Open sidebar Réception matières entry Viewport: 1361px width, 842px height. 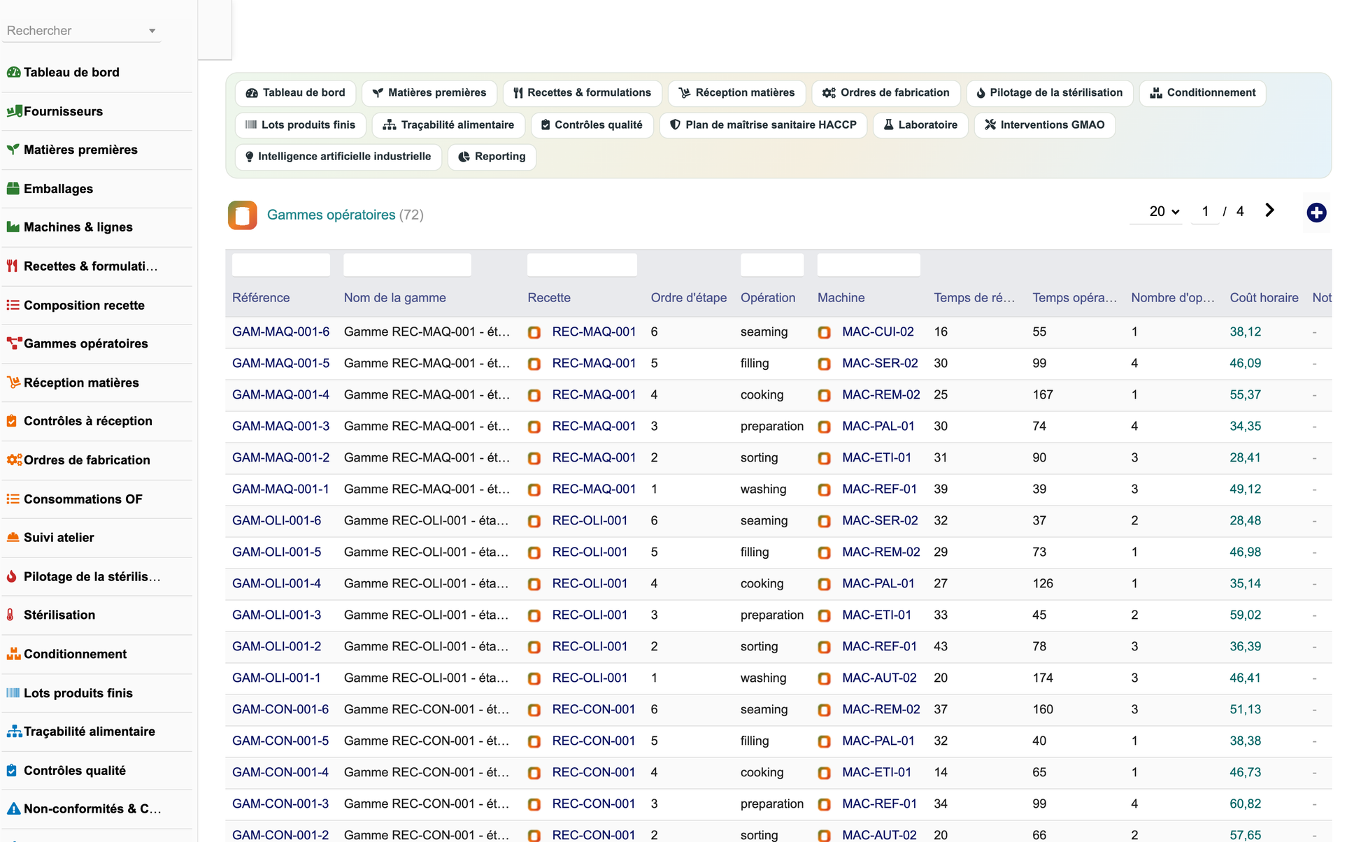(x=73, y=383)
